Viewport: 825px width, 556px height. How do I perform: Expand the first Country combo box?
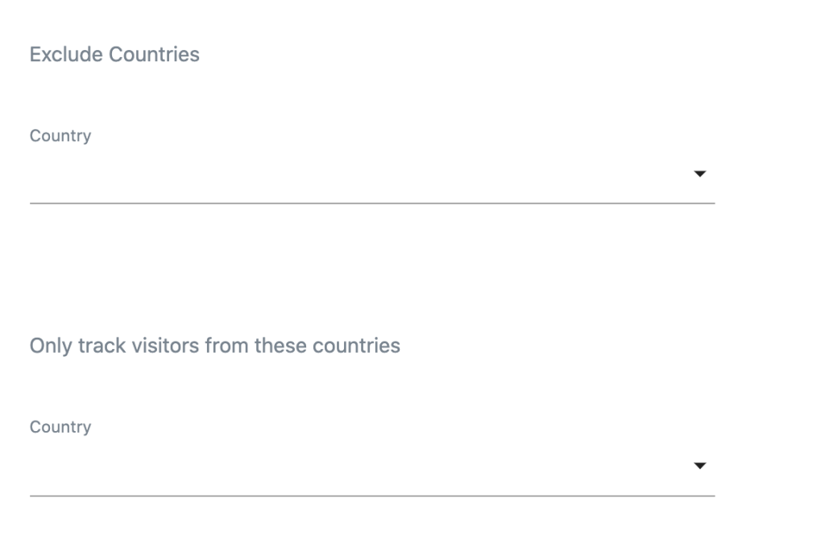pos(372,173)
